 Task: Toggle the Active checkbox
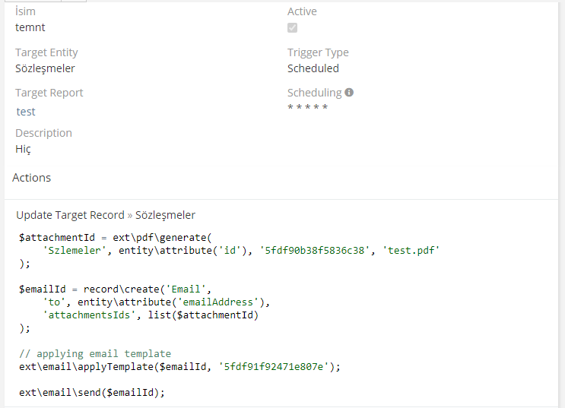click(x=293, y=28)
